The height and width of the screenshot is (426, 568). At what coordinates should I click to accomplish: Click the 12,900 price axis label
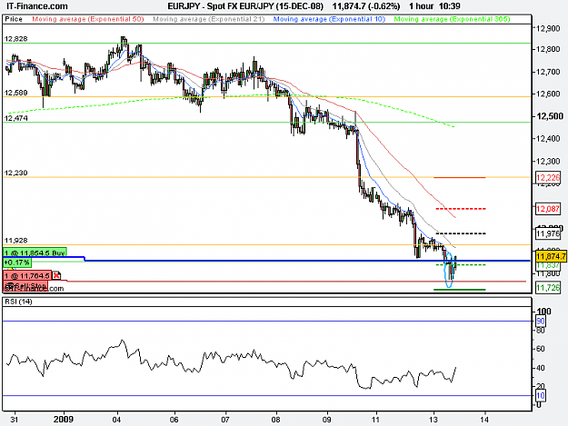tap(548, 28)
